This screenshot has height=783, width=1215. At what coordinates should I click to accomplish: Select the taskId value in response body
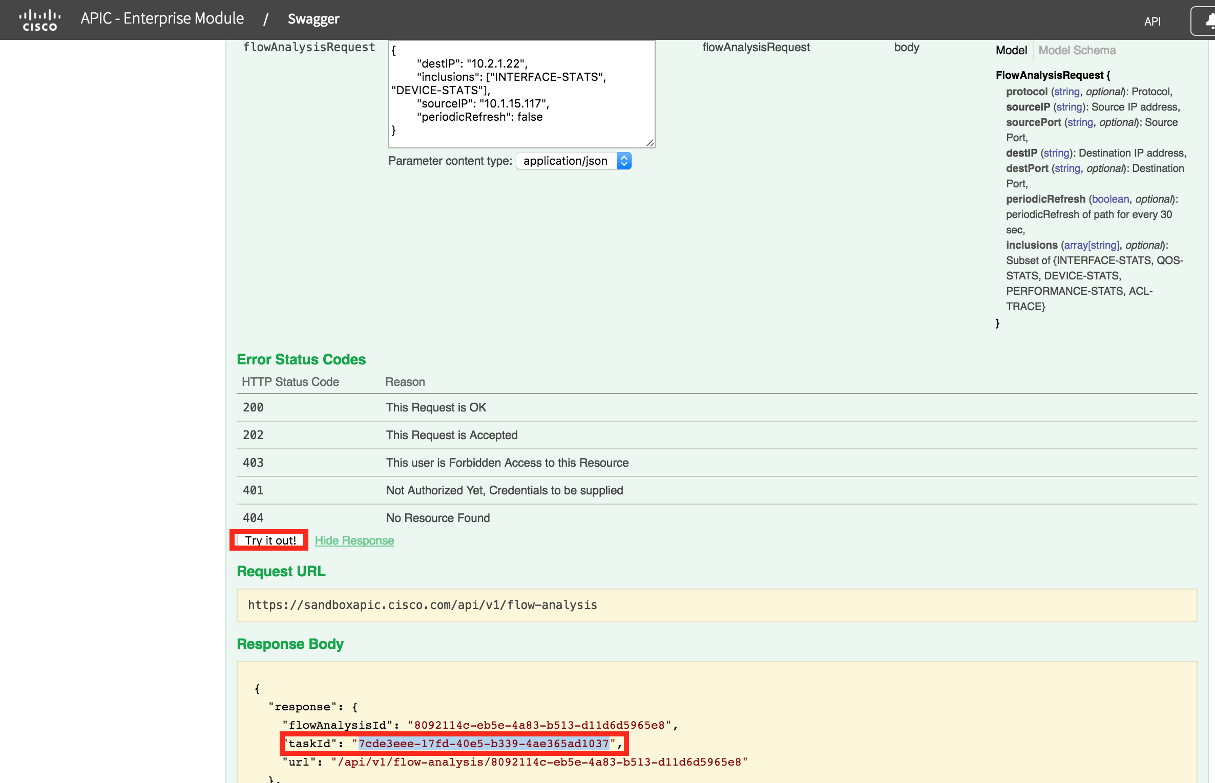[x=483, y=743]
